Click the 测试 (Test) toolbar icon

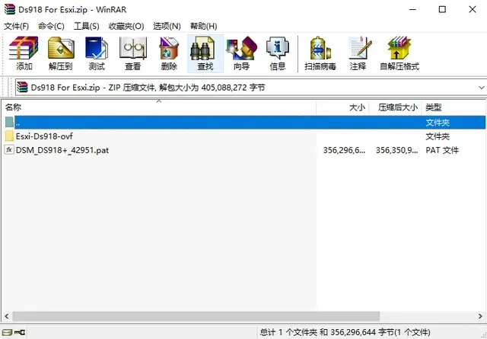97,48
